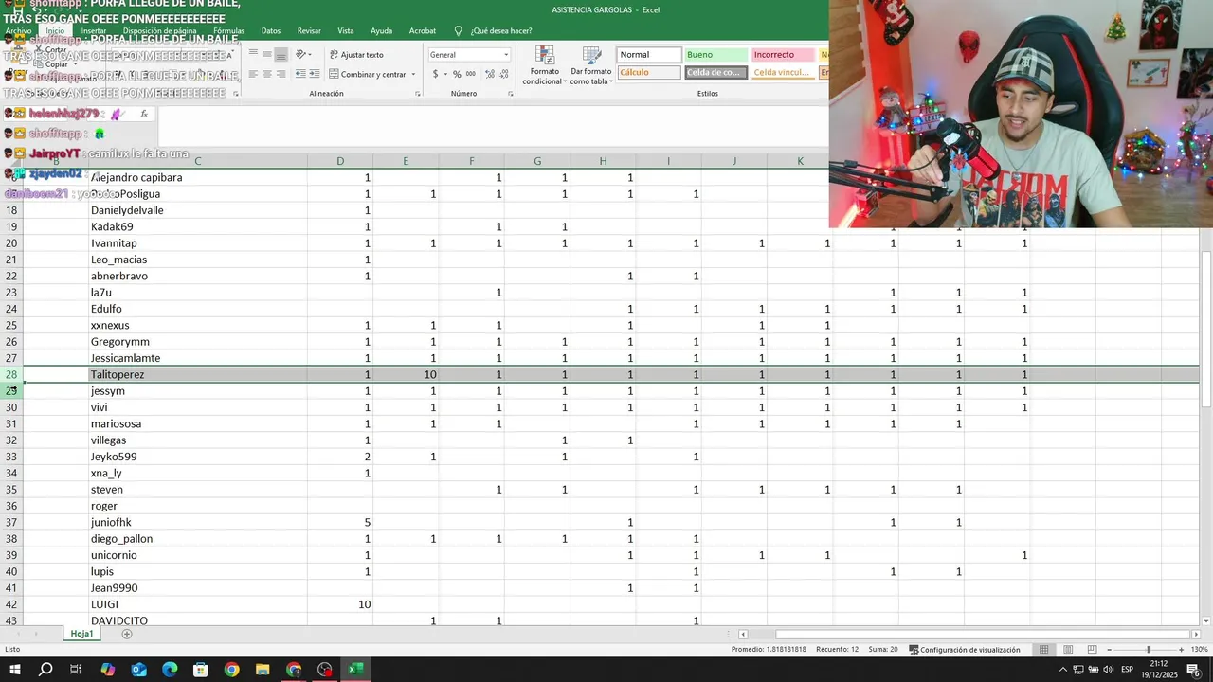Apply the accounting currency format
This screenshot has width=1213, height=682.
point(435,74)
